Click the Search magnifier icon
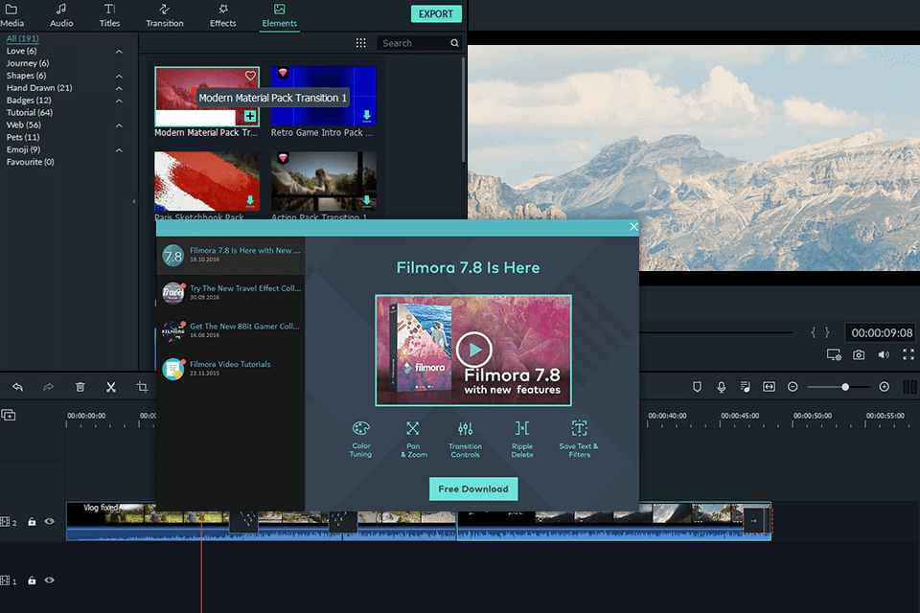Viewport: 920px width, 613px height. [x=454, y=43]
